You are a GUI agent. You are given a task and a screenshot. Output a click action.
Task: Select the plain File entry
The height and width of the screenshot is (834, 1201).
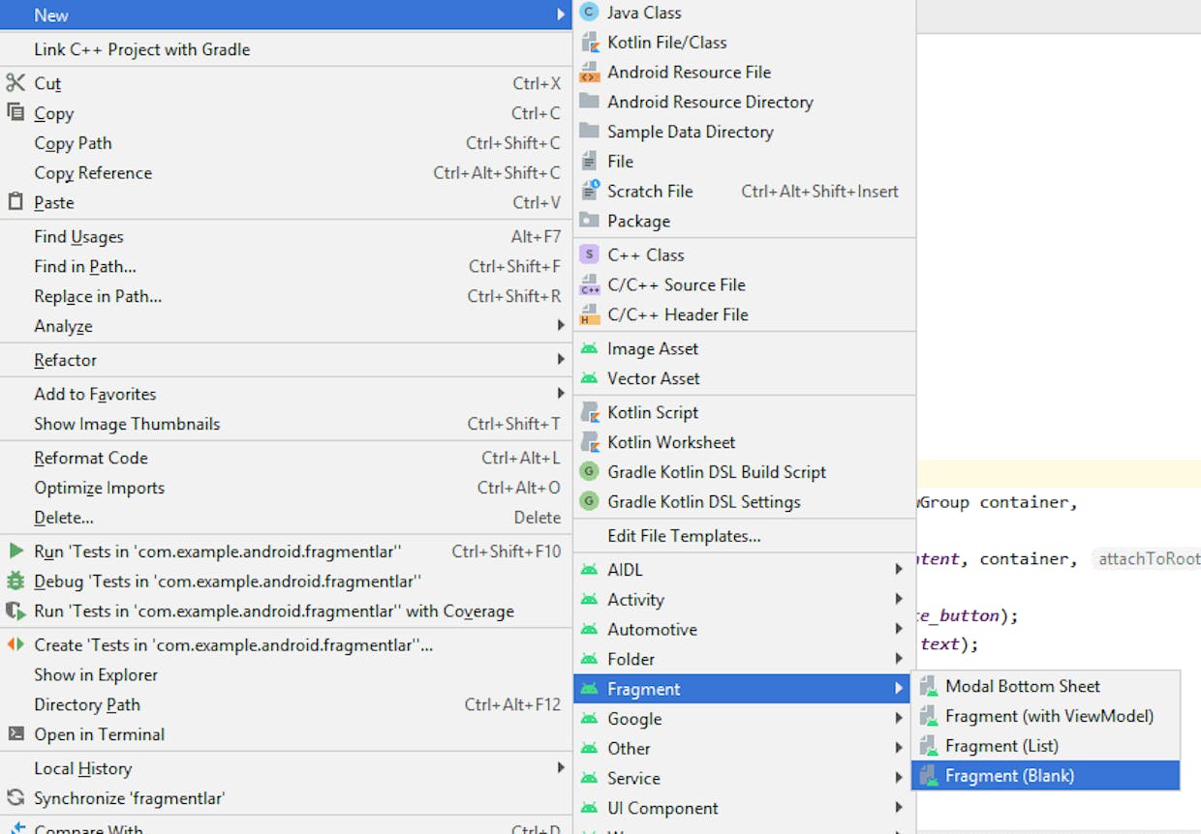(x=744, y=162)
